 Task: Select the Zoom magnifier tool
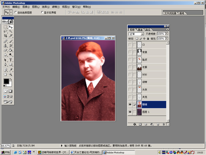[11, 74]
